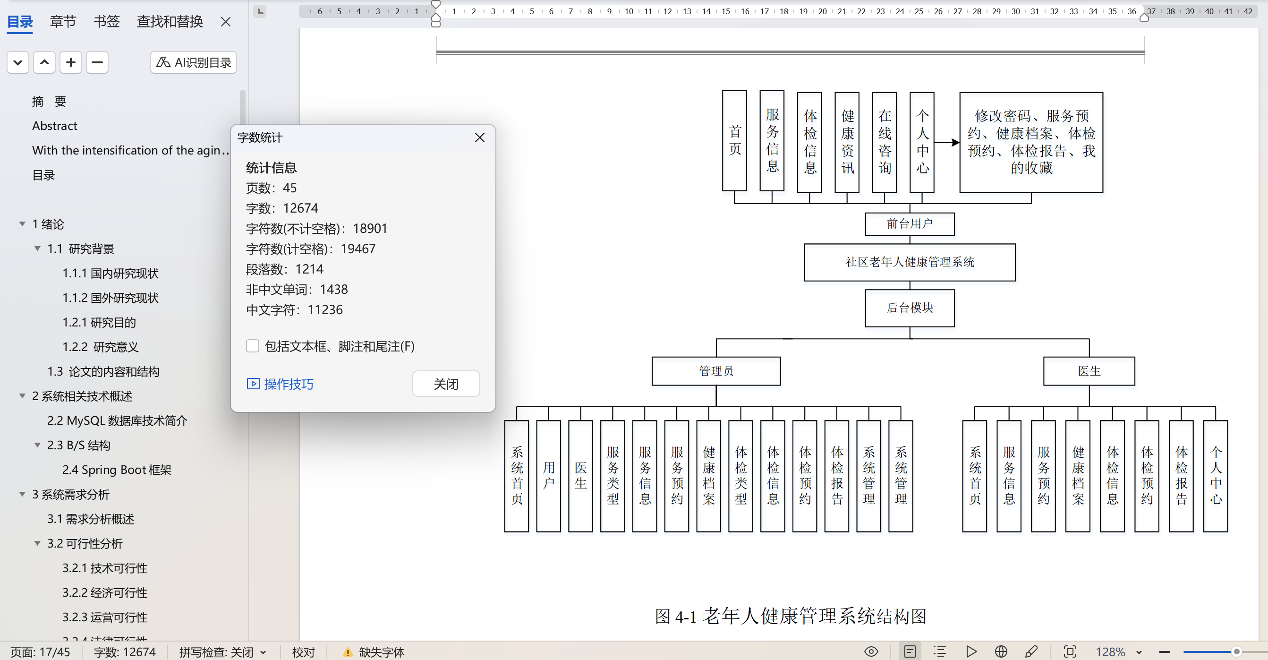Click the play reading mode icon

pos(970,651)
